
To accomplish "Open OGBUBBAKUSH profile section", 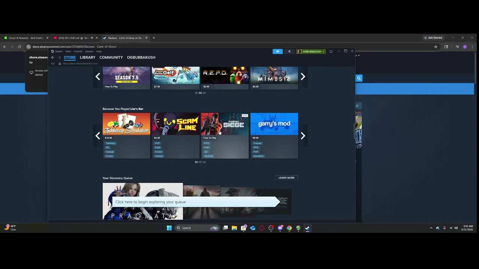I will click(x=141, y=58).
